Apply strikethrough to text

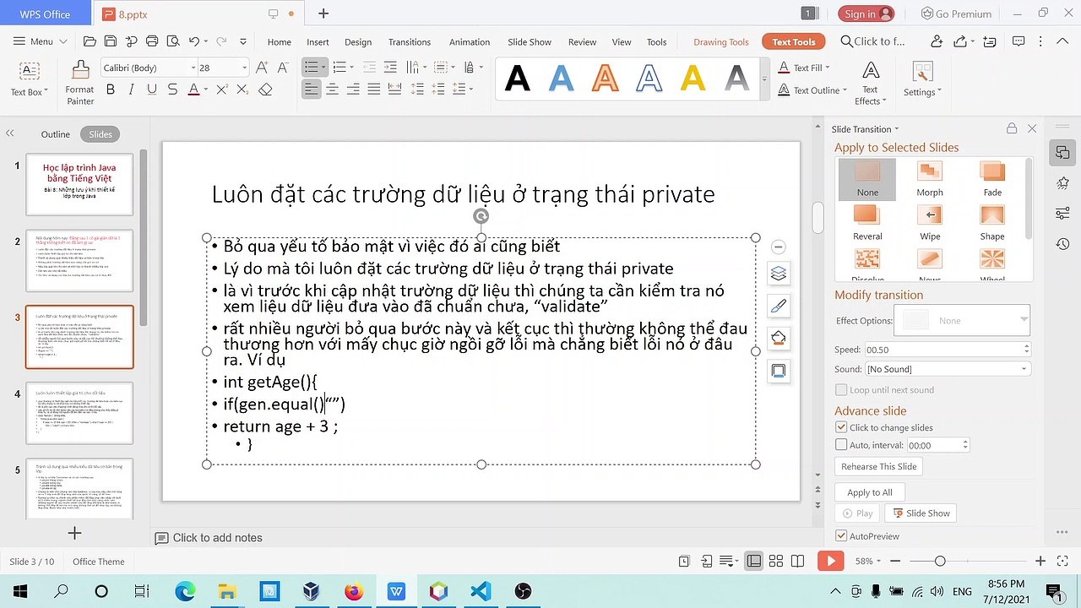pos(172,90)
